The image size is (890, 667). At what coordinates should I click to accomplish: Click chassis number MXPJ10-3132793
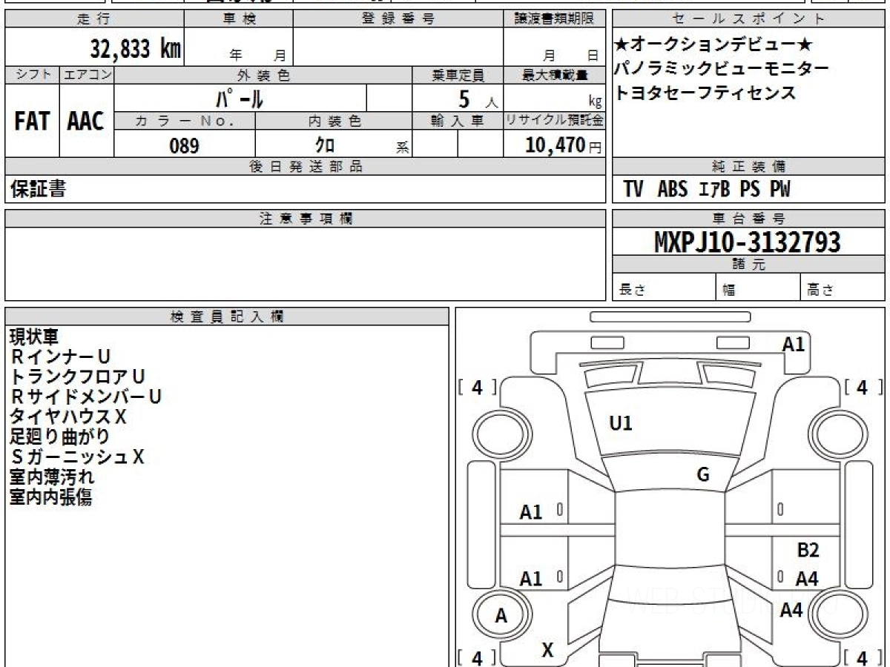click(x=748, y=242)
